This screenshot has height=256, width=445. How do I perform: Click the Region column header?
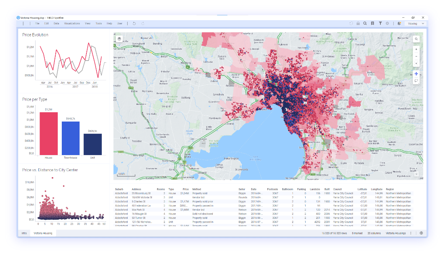(x=390, y=189)
